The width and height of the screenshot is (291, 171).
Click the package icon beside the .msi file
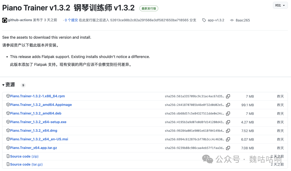click(8, 139)
